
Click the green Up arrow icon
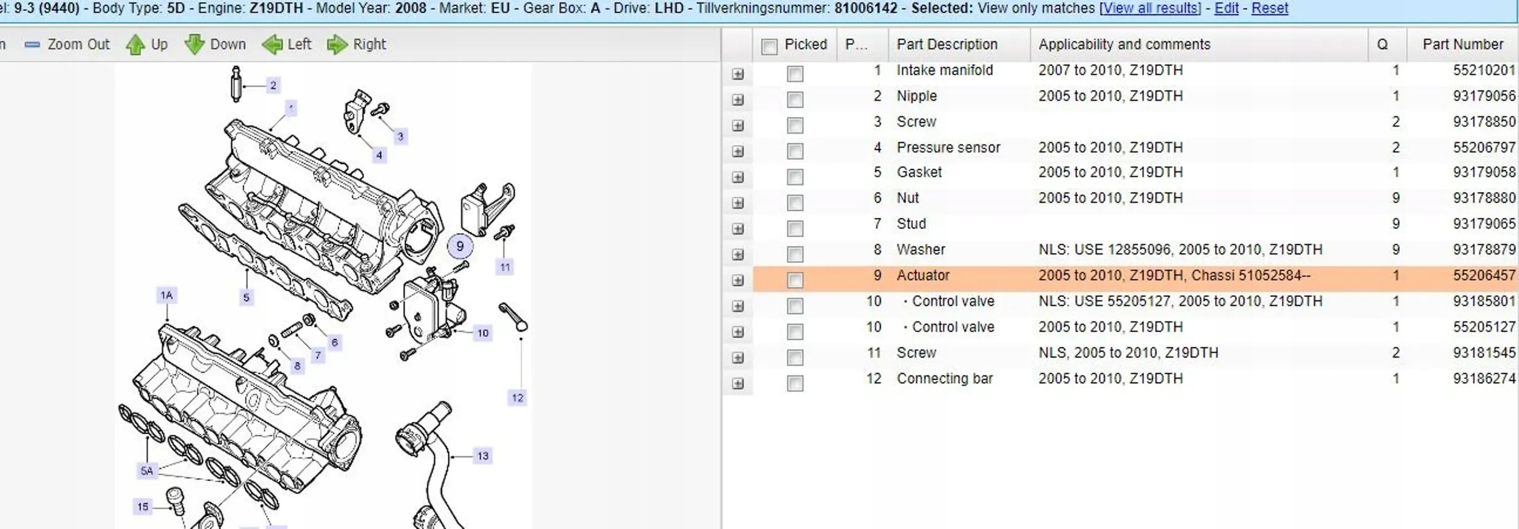point(135,45)
